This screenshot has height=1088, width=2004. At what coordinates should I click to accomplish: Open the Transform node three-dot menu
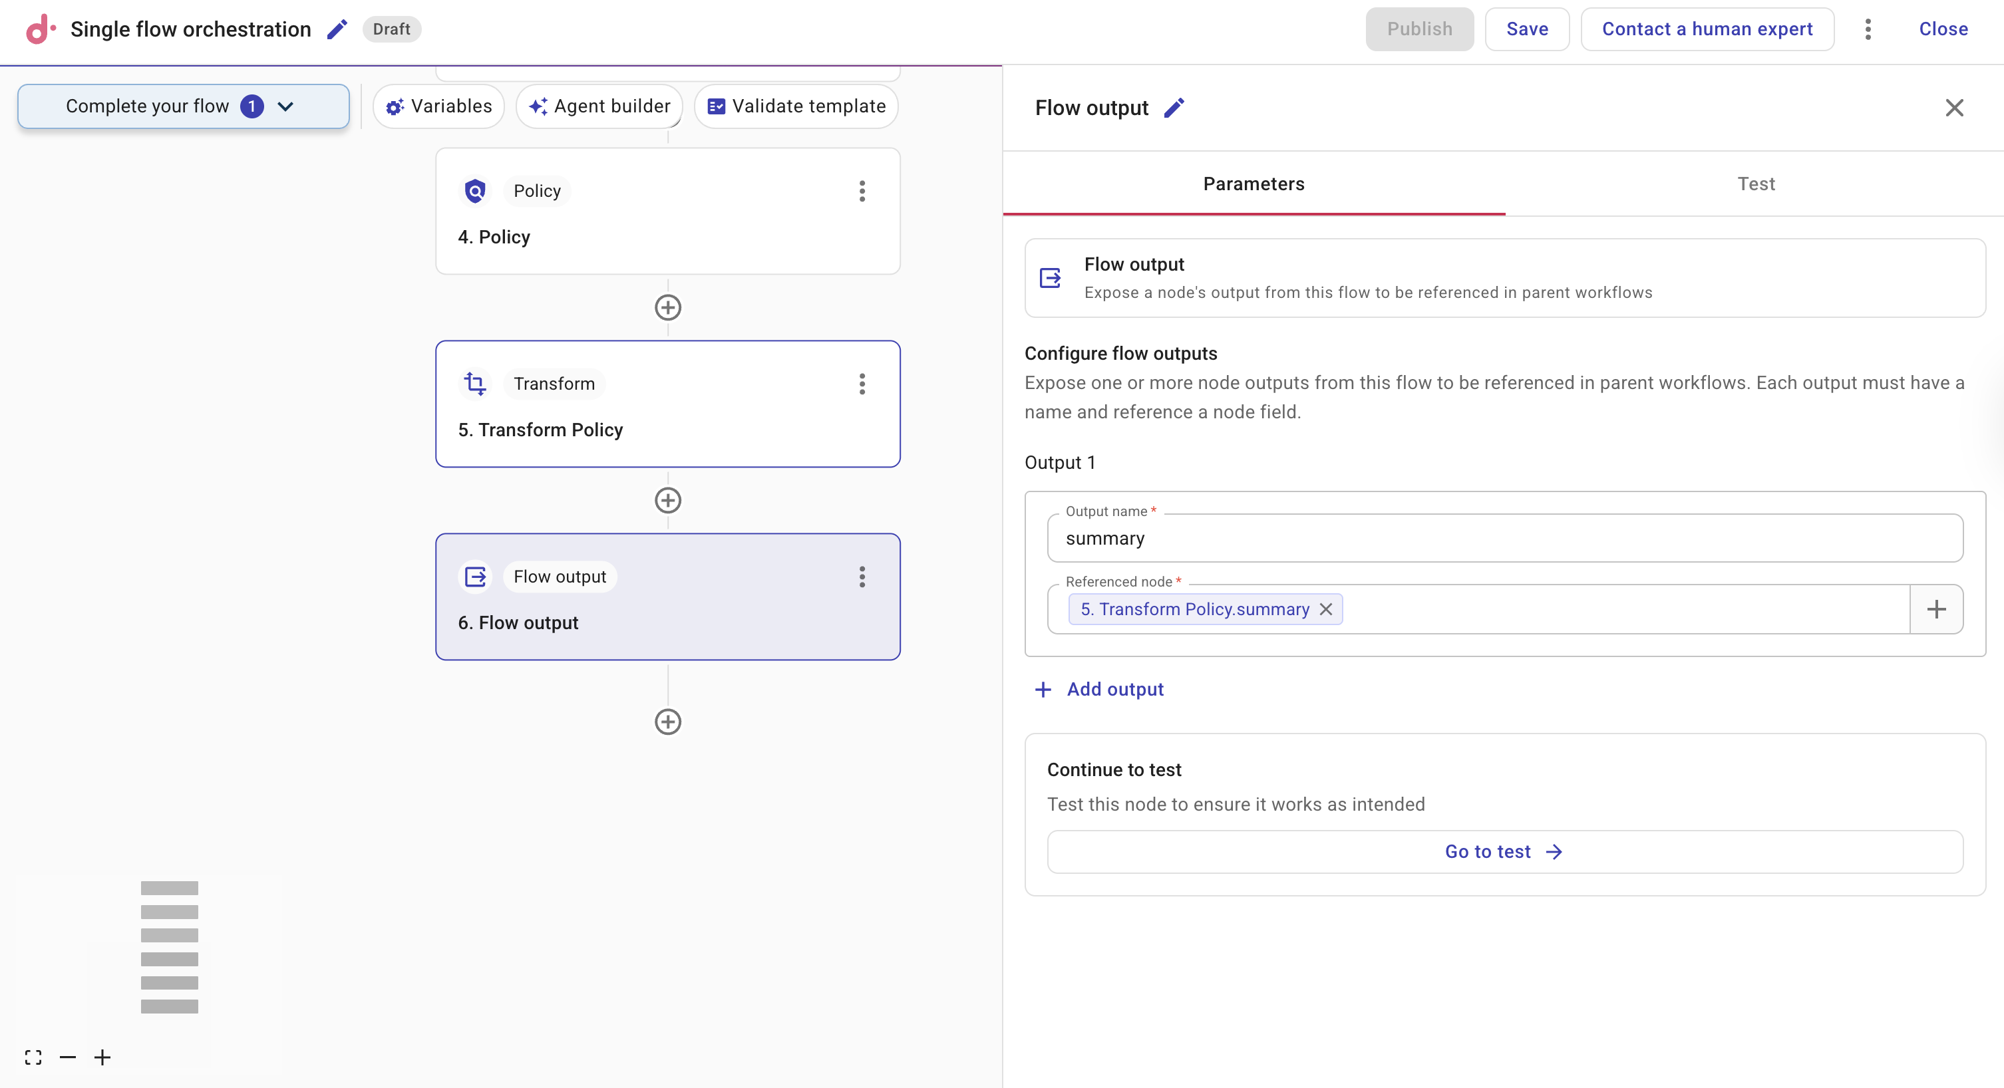point(861,384)
